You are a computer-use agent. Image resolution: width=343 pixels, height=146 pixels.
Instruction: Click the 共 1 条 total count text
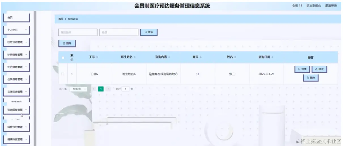click(x=63, y=89)
